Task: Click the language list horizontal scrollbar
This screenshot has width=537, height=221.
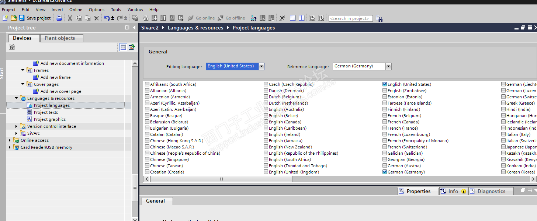Action: [x=221, y=179]
